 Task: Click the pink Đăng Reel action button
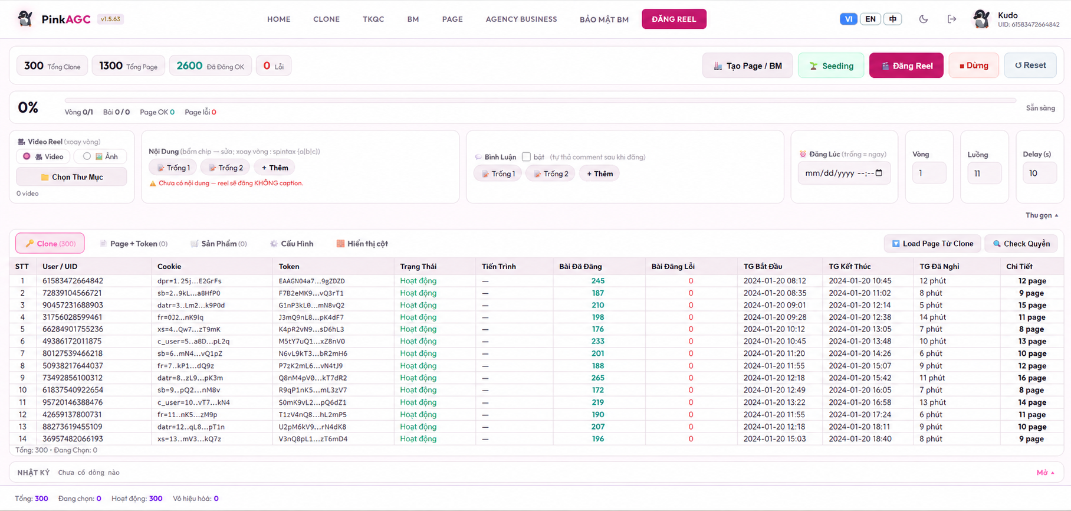coord(906,65)
